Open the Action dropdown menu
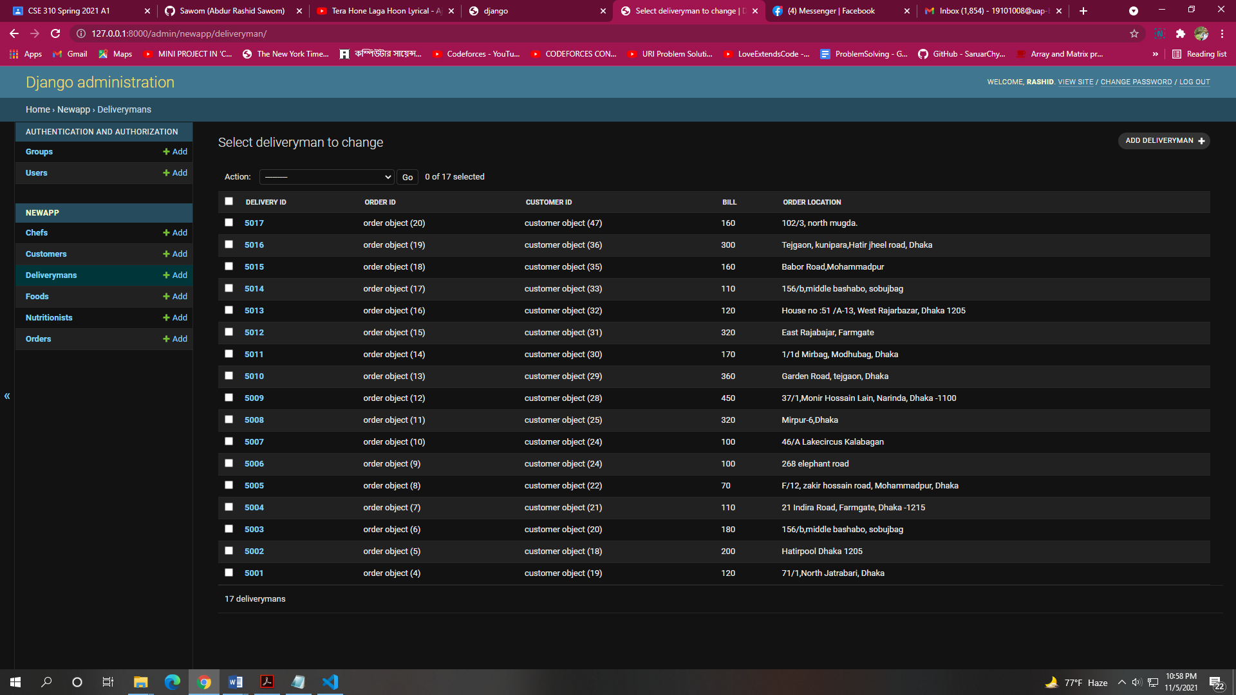Image resolution: width=1236 pixels, height=695 pixels. pos(326,177)
